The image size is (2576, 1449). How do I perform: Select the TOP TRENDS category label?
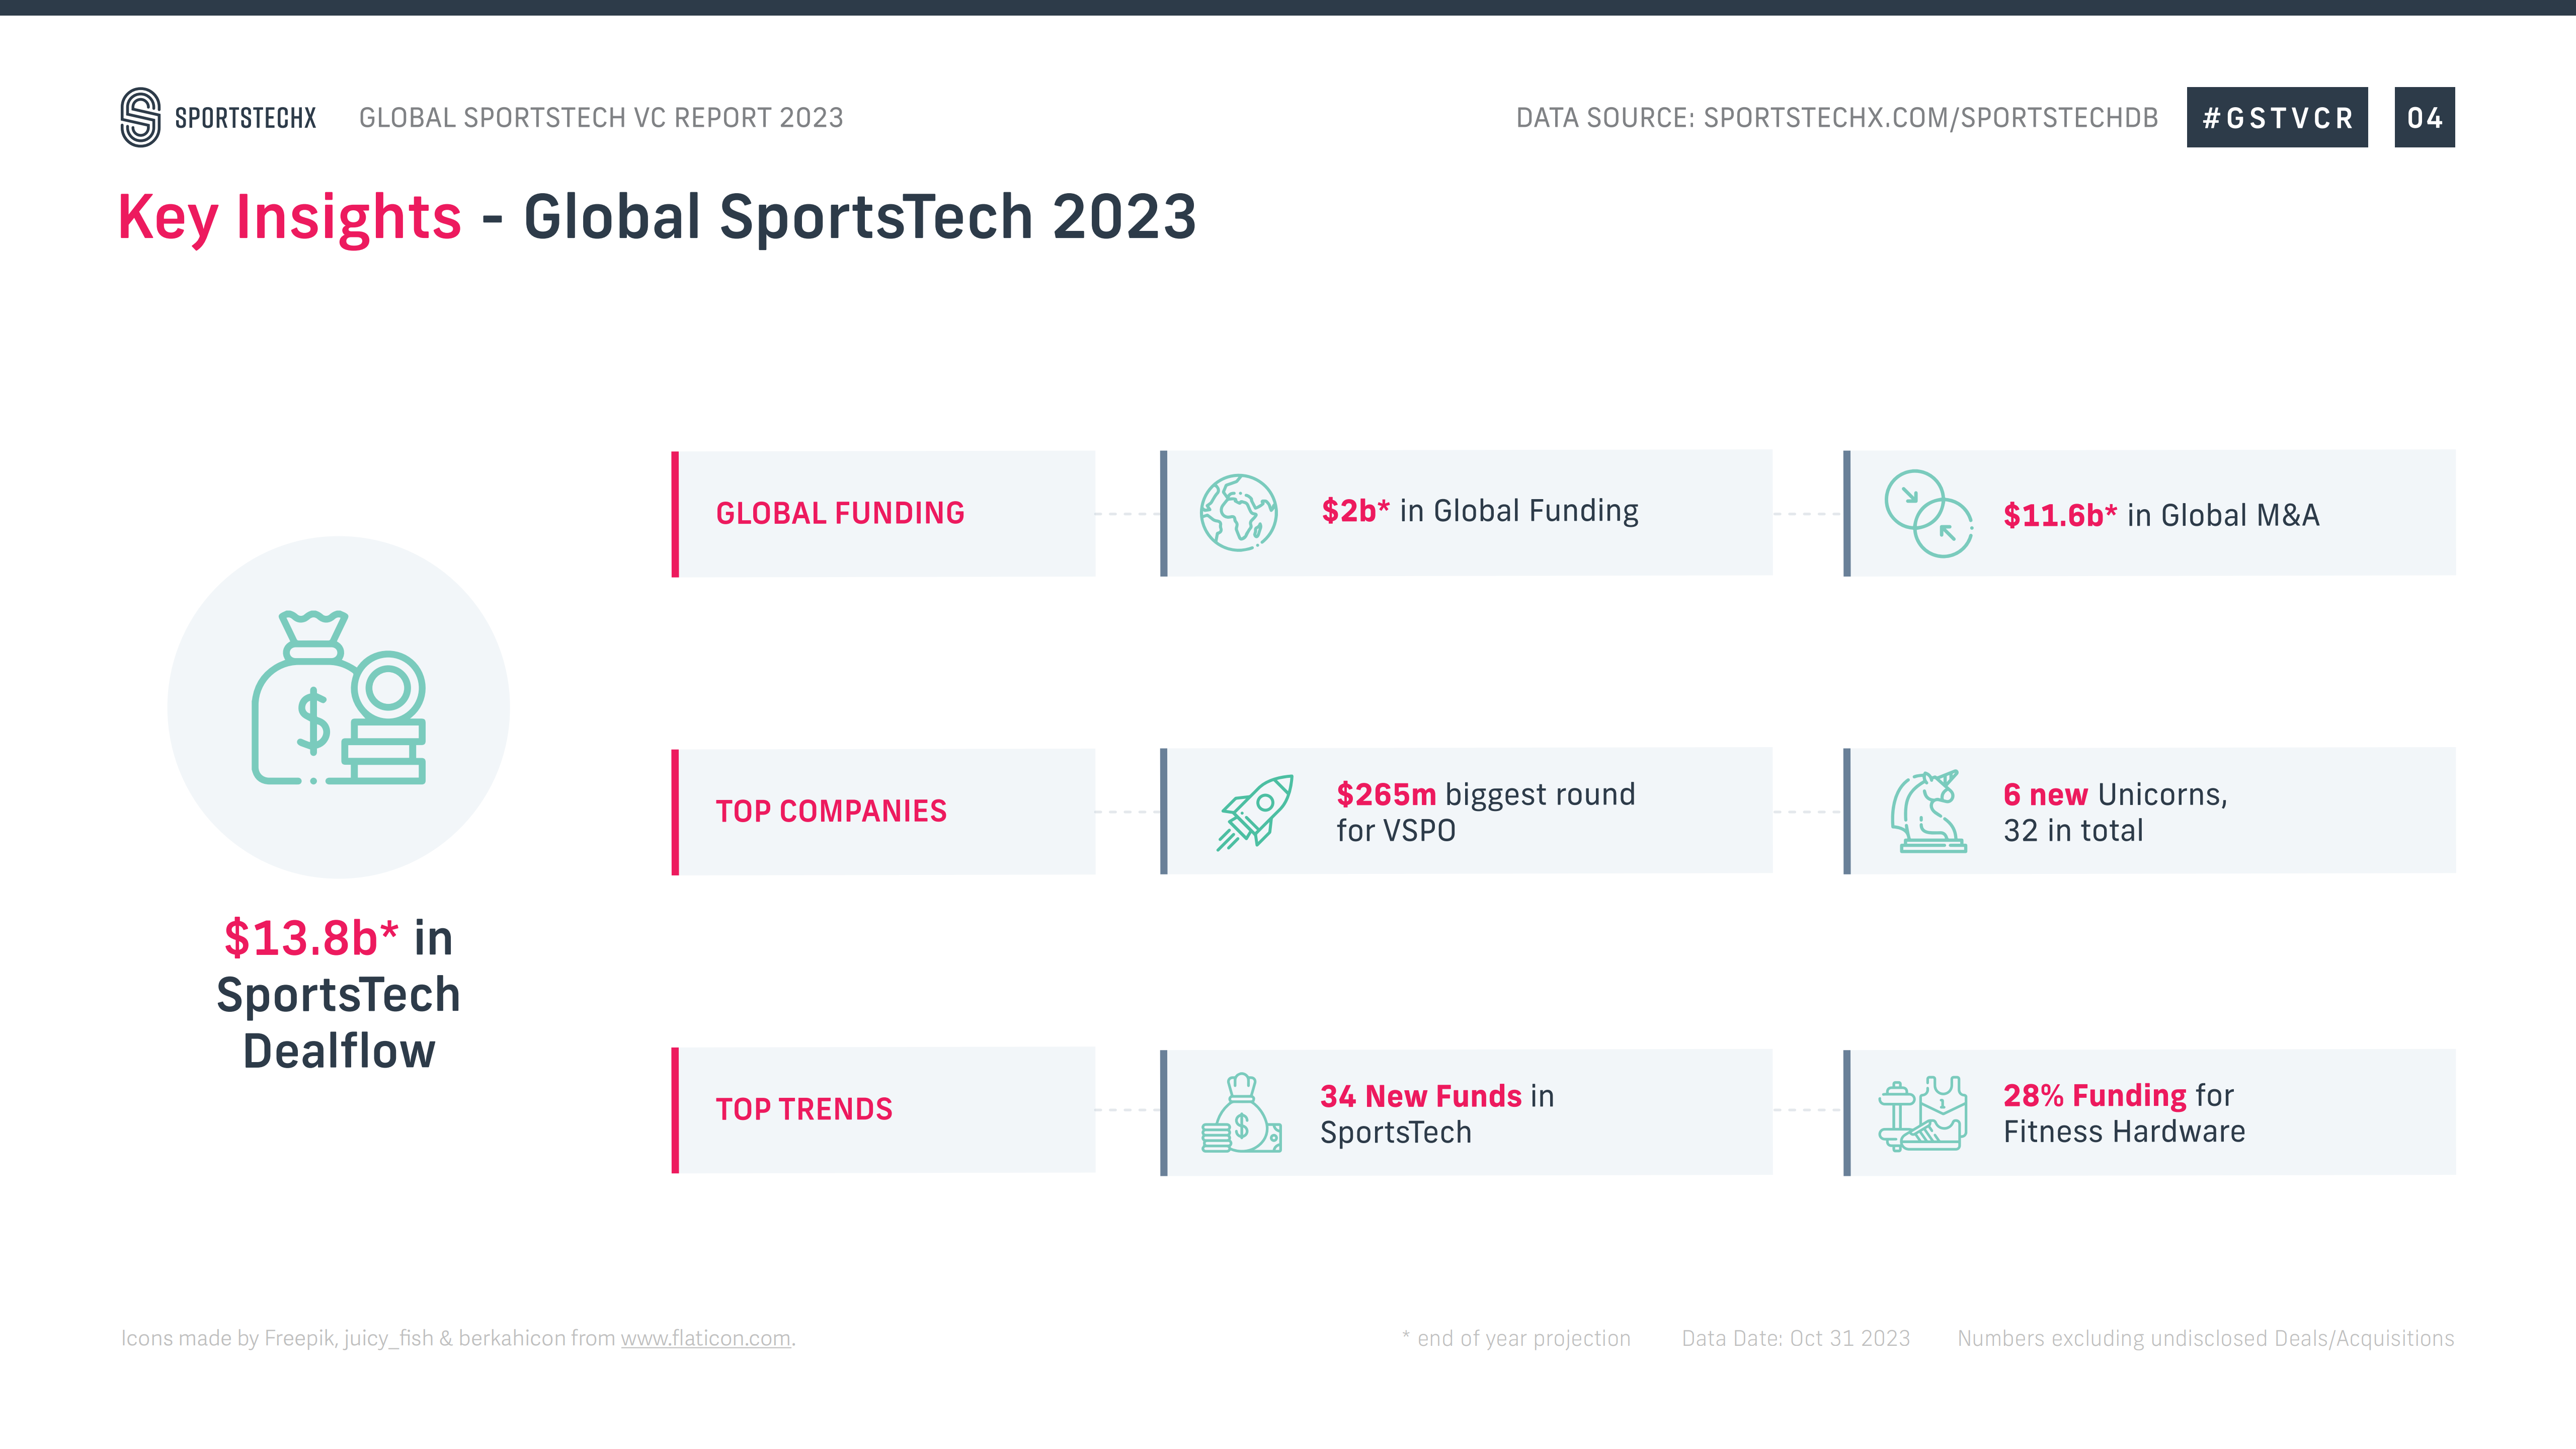pos(804,1109)
